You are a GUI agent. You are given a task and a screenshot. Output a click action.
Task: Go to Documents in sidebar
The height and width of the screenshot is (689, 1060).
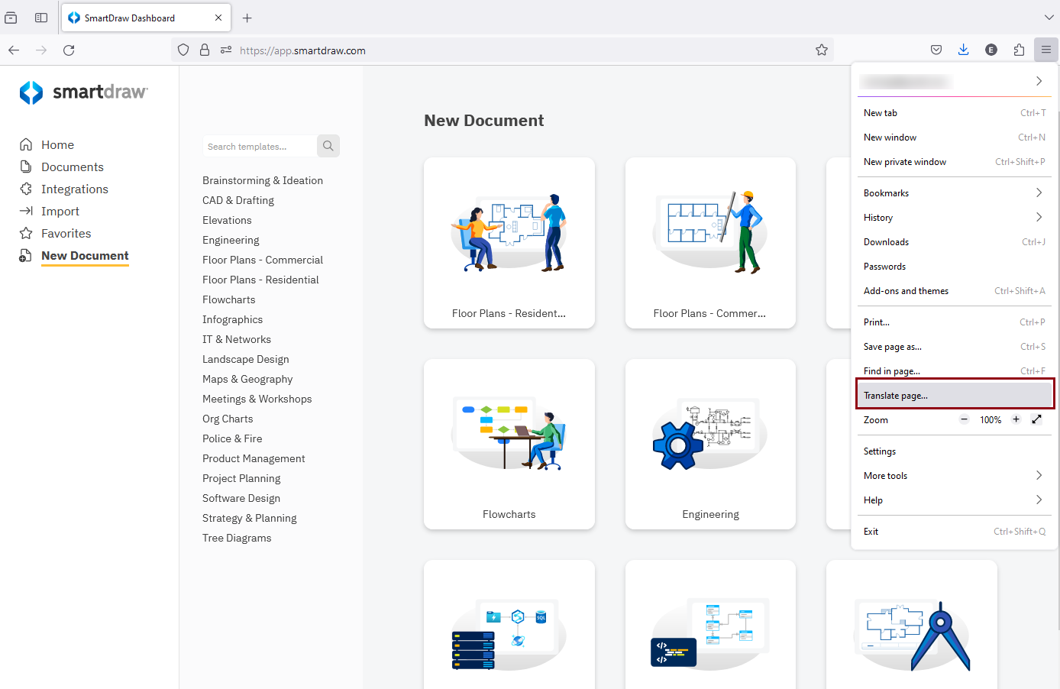[72, 167]
